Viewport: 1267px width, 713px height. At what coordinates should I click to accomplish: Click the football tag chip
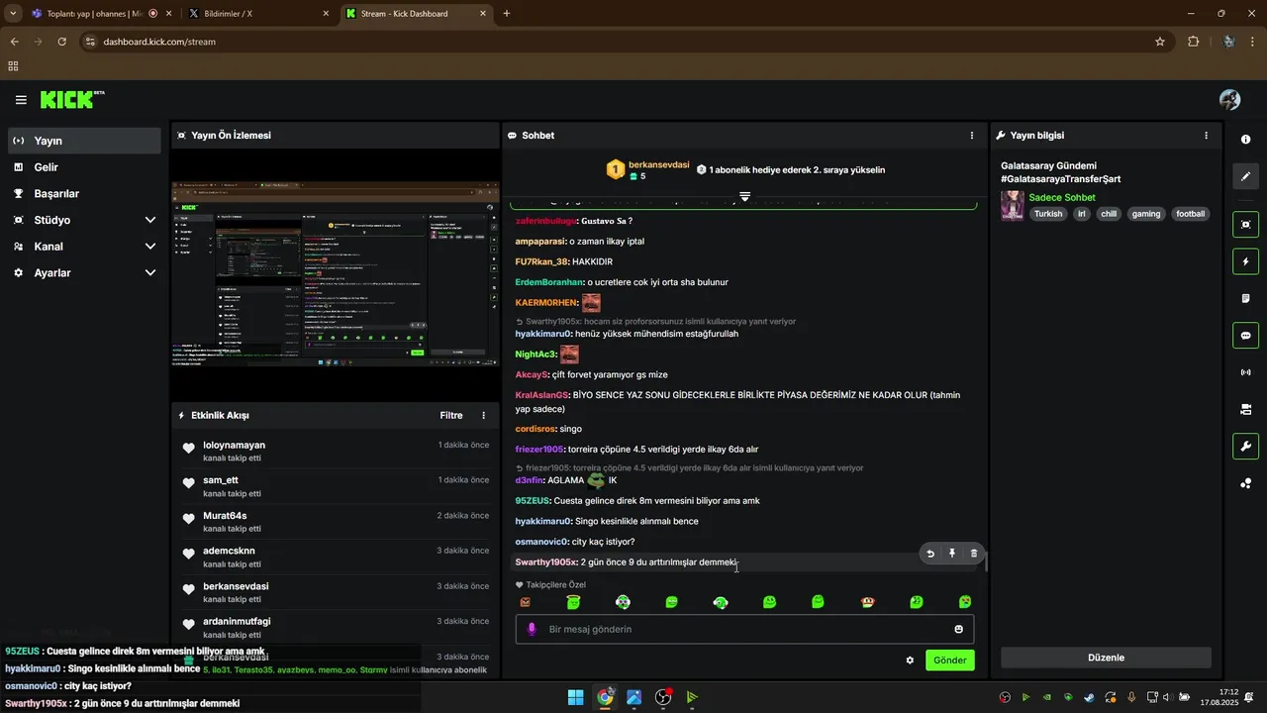(x=1191, y=214)
